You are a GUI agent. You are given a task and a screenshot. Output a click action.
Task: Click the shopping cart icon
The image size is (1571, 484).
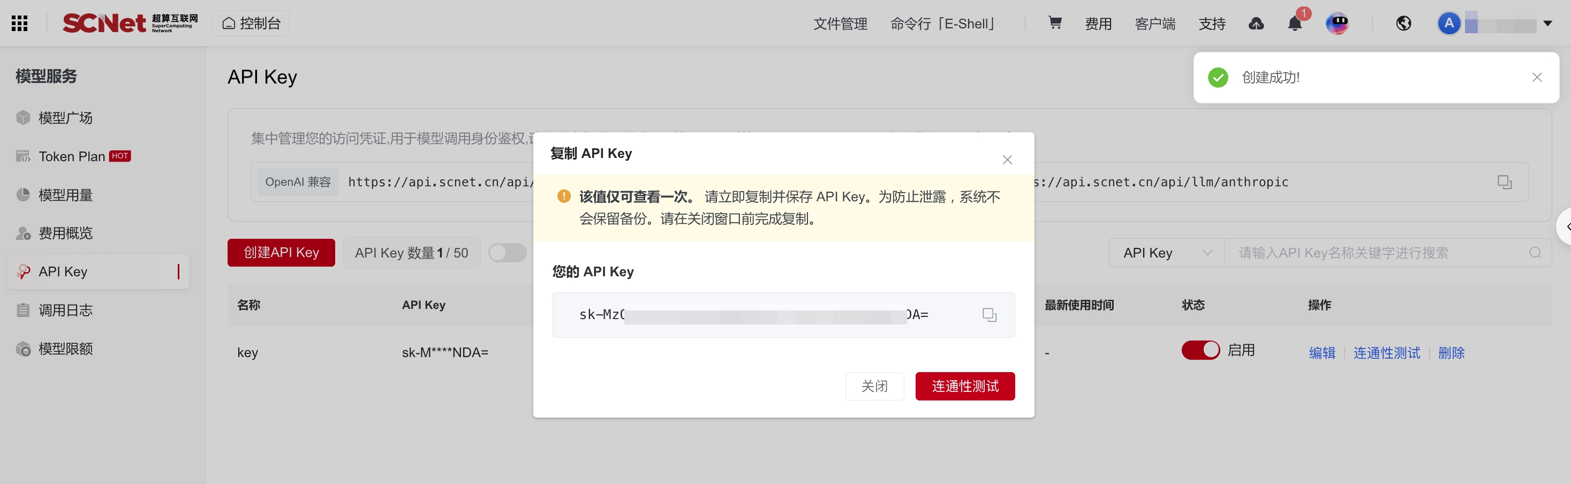pyautogui.click(x=1055, y=23)
